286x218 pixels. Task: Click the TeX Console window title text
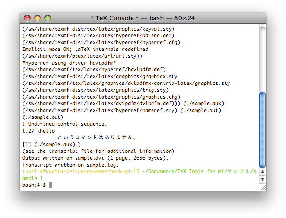click(143, 18)
